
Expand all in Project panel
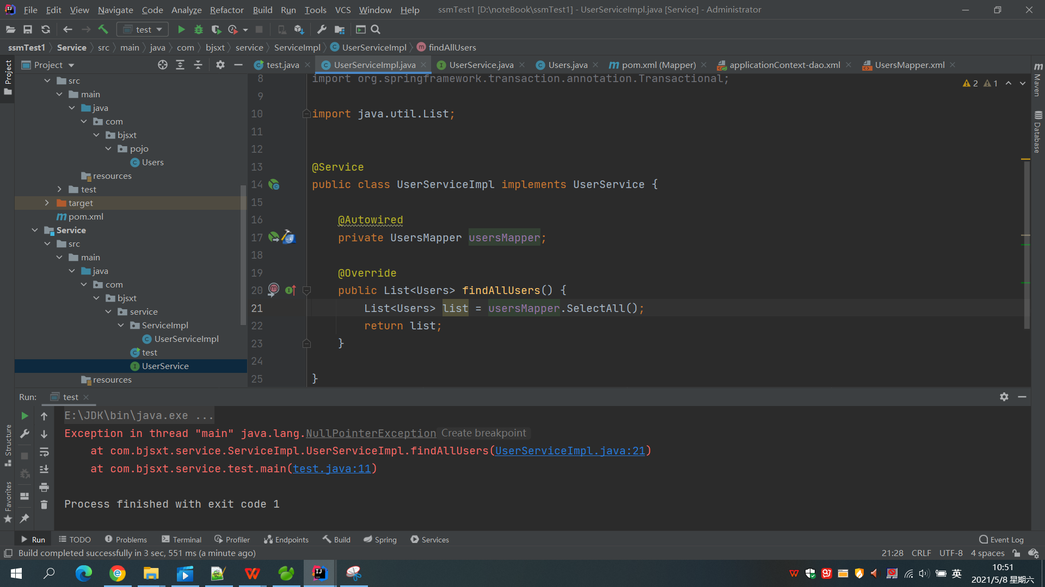point(180,65)
